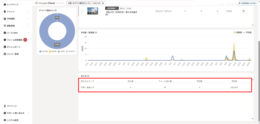The width and height of the screenshot is (260, 124).
Task: Click the イベント document icon in sidebar
Action: (x=5, y=12)
